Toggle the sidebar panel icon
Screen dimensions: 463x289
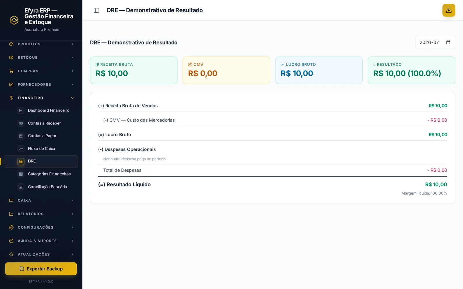[96, 10]
